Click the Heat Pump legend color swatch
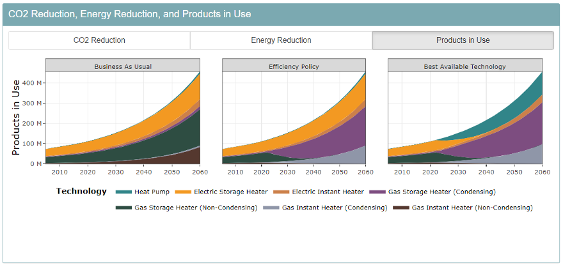The width and height of the screenshot is (563, 267). click(x=123, y=192)
